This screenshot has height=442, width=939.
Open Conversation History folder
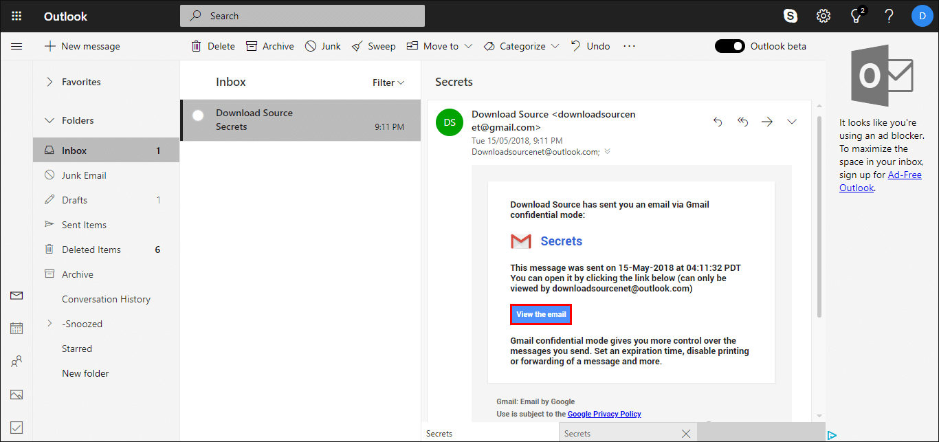(x=106, y=299)
